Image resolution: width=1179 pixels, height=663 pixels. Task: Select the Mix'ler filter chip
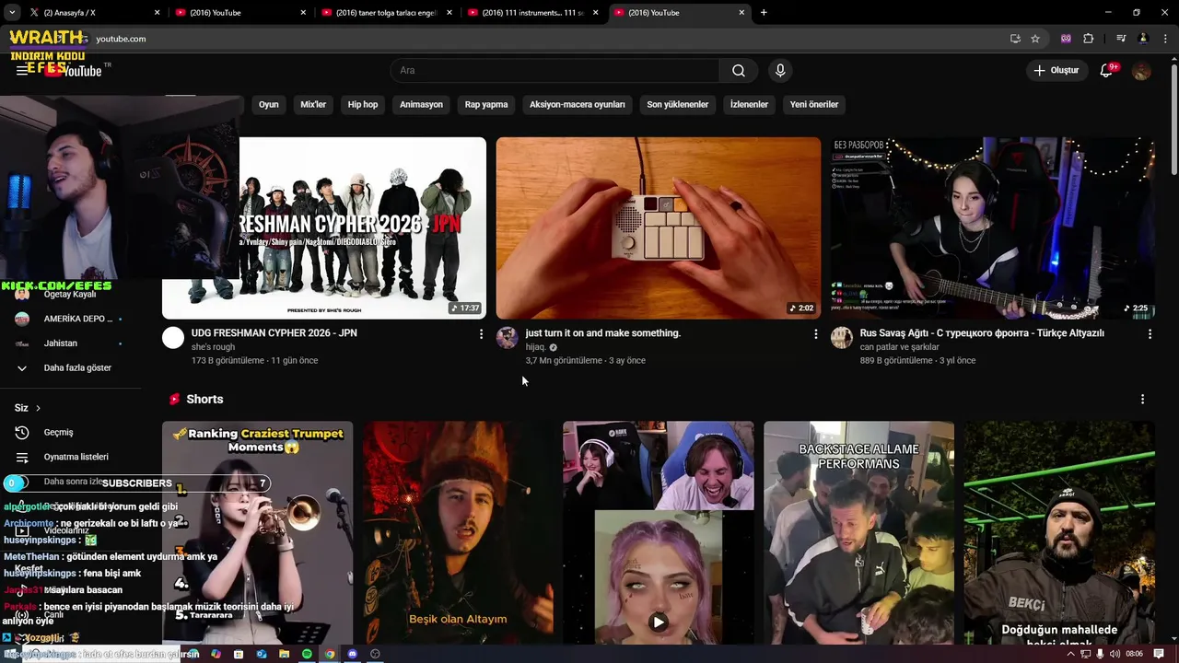pos(313,105)
